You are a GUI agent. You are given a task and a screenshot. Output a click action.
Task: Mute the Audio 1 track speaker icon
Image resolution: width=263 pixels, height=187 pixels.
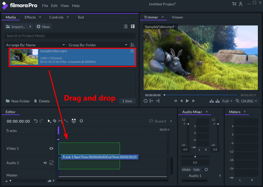[45, 163]
